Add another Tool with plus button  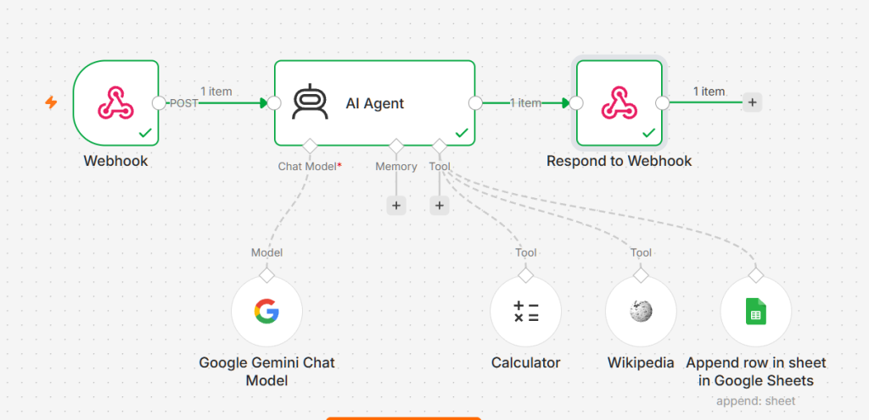click(x=440, y=206)
